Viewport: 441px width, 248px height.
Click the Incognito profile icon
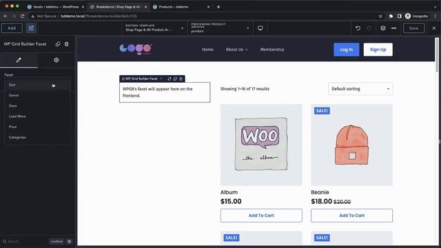pyautogui.click(x=416, y=17)
